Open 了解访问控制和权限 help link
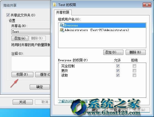 (x=73, y=101)
